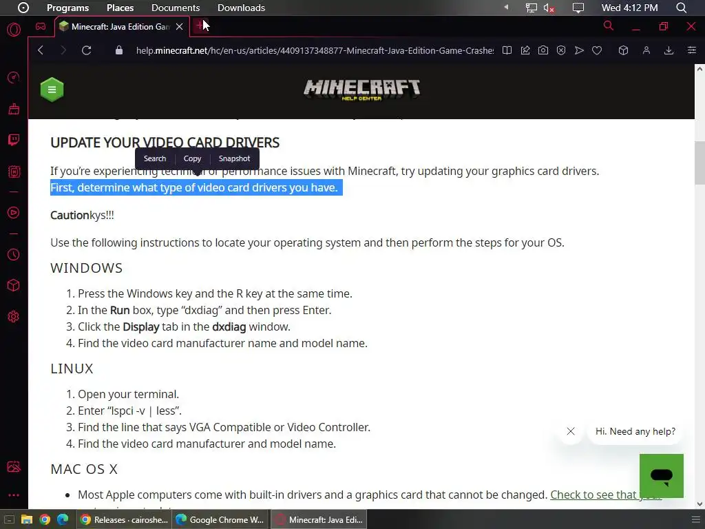The width and height of the screenshot is (705, 529).
Task: Open the profile account icon
Action: coord(646,50)
